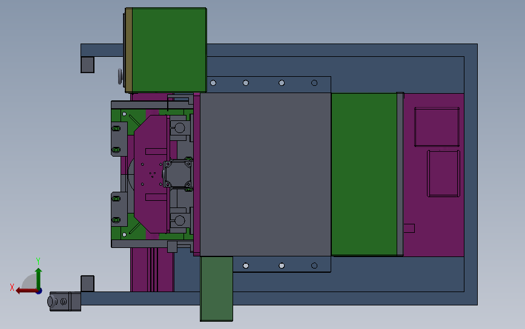
Task: Select the large green box atop the frame
Action: (x=169, y=50)
